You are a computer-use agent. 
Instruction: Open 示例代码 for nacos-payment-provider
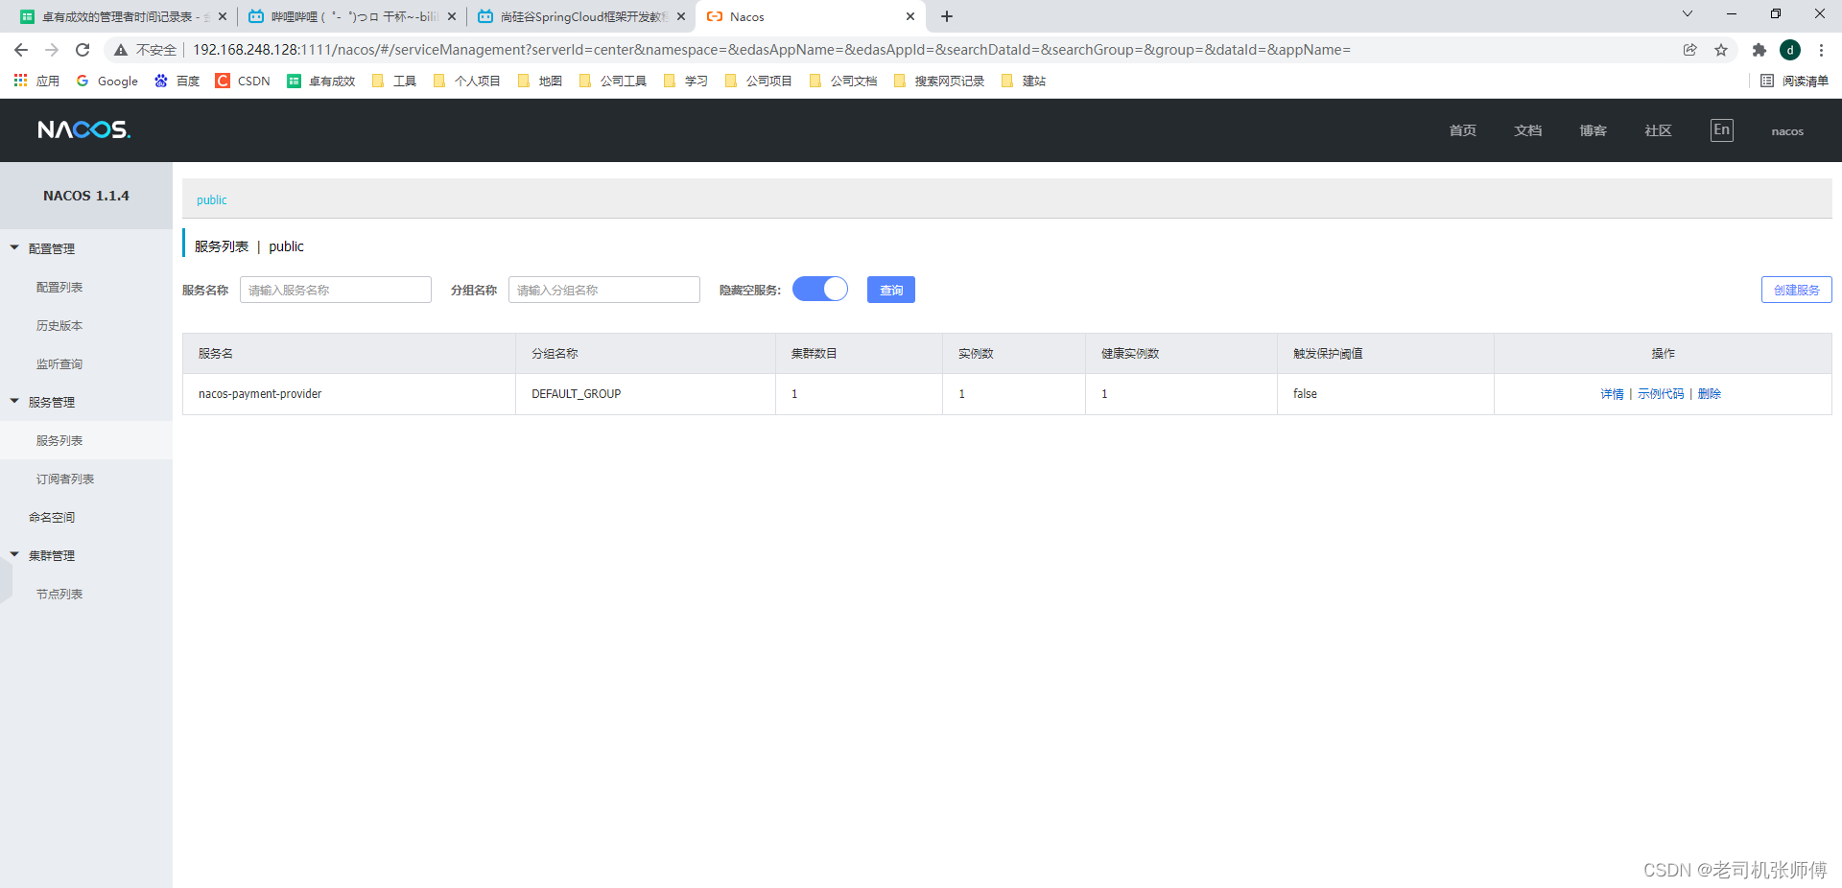[1661, 394]
